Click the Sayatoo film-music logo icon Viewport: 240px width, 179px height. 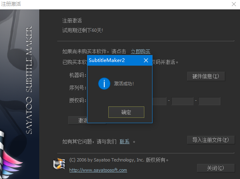pyautogui.click(x=59, y=164)
